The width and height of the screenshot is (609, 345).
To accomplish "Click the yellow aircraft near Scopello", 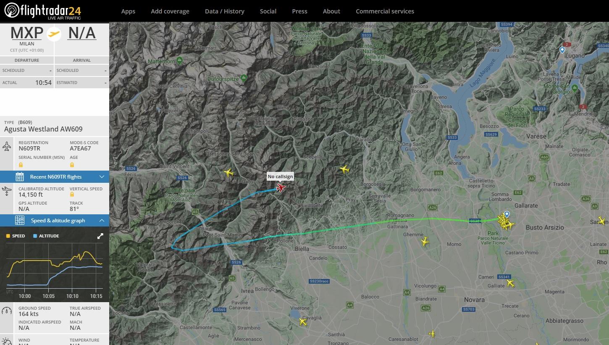I will point(344,169).
